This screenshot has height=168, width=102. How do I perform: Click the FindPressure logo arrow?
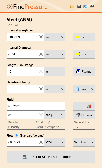click(x=10, y=7)
